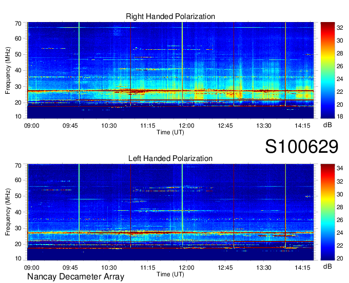
Task: Click the '12:45' tick on Left Handed time axis
Action: click(225, 268)
